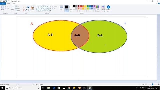
Task: Open the Brushes tool
Action: 32,8
